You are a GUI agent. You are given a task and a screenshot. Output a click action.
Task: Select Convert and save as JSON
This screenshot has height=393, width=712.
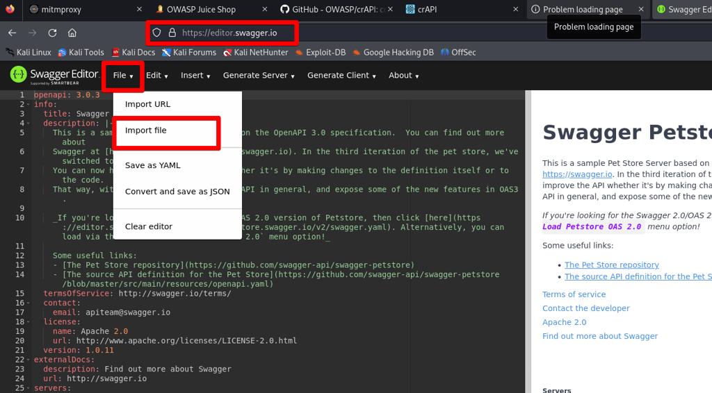pos(177,192)
